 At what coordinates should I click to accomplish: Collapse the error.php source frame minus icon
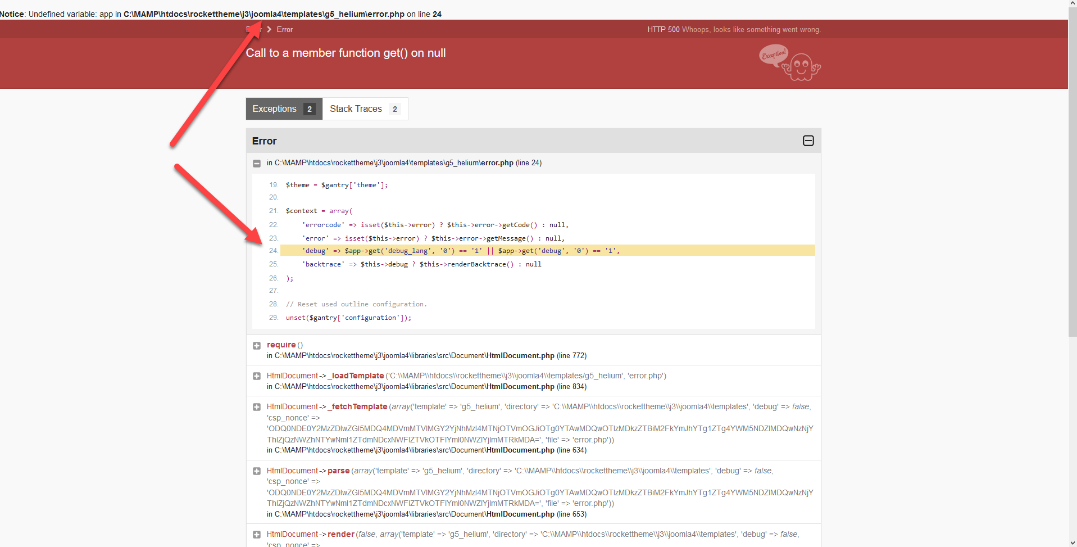(257, 163)
